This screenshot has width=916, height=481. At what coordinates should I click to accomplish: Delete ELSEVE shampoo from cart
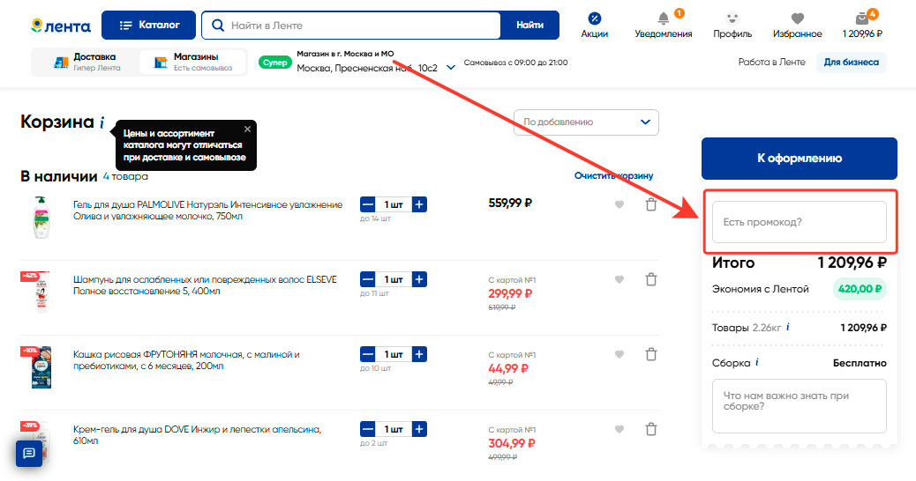coord(650,279)
